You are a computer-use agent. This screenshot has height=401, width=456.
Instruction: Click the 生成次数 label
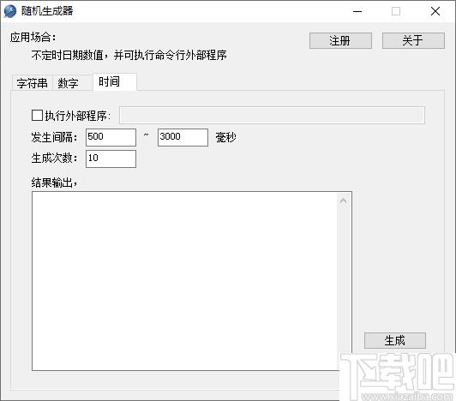tap(54, 159)
